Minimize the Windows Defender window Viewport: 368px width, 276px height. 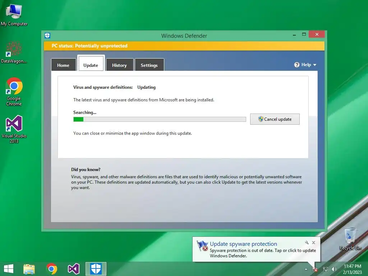coord(294,35)
